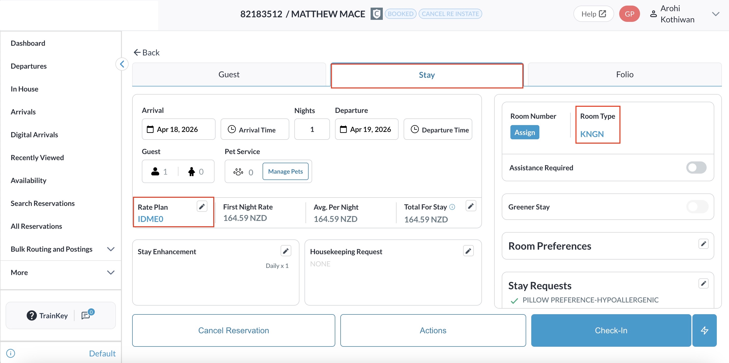The height and width of the screenshot is (363, 729).
Task: Edit the Rate Plan with the pencil icon
Action: click(202, 206)
